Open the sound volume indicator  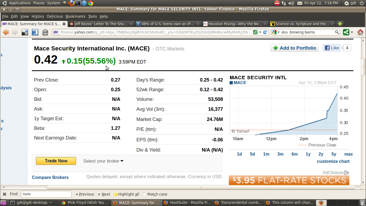point(291,3)
